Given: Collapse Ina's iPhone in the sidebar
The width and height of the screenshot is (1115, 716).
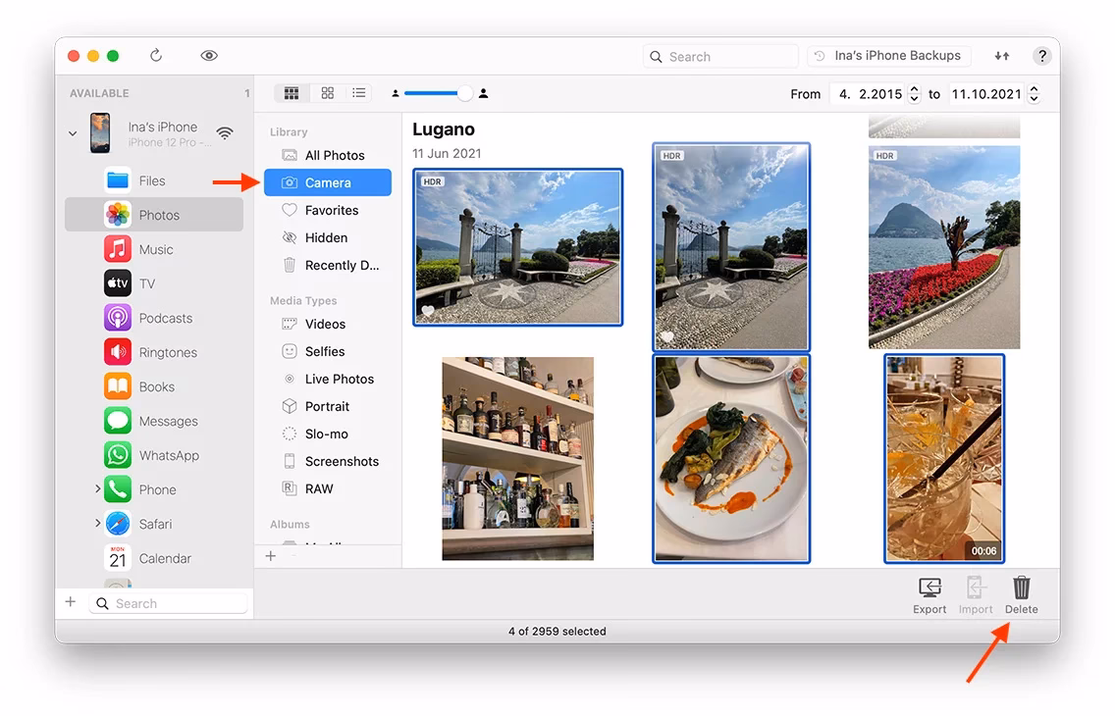Looking at the screenshot, I should (x=72, y=131).
